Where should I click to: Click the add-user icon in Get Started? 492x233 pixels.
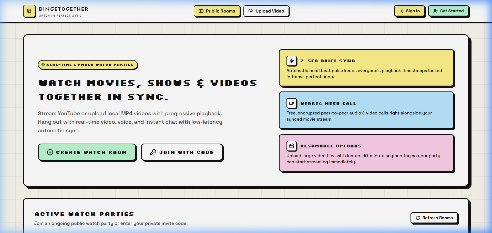pyautogui.click(x=435, y=11)
